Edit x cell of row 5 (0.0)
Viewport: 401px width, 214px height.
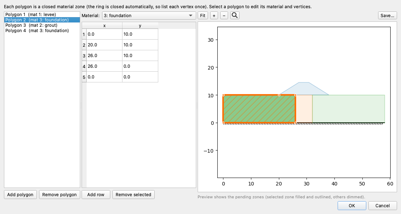[104, 77]
